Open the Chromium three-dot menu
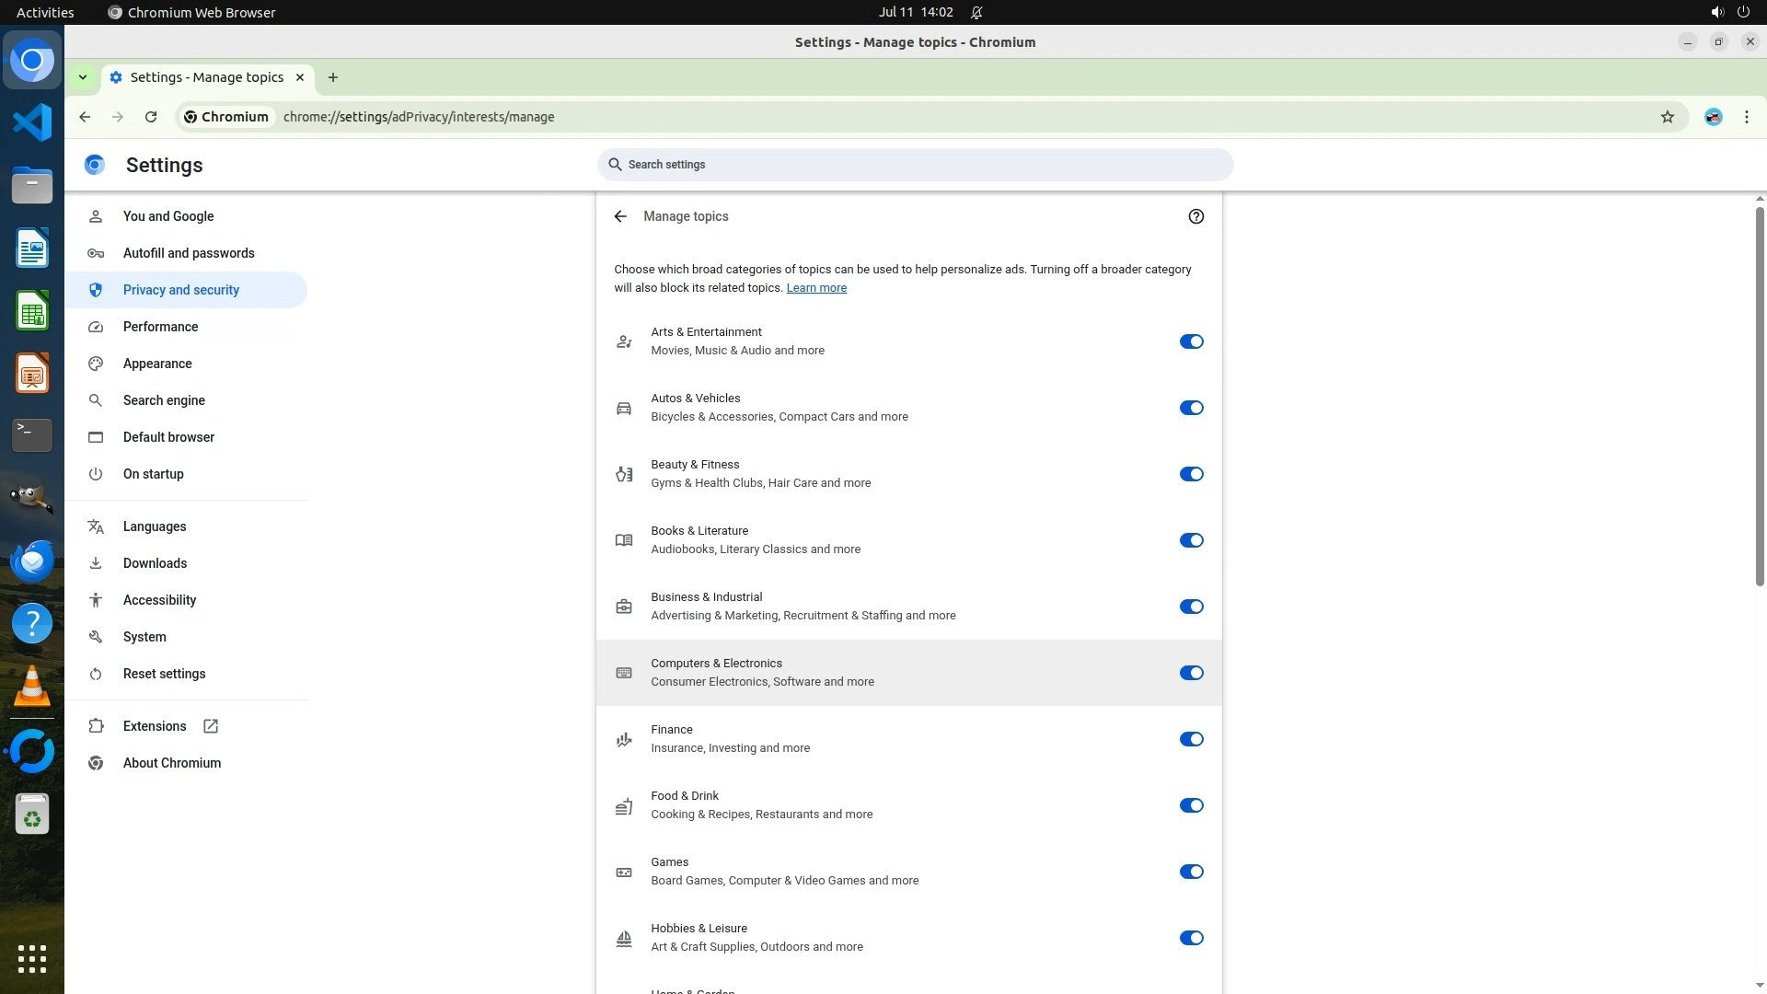This screenshot has width=1767, height=994. click(x=1746, y=117)
